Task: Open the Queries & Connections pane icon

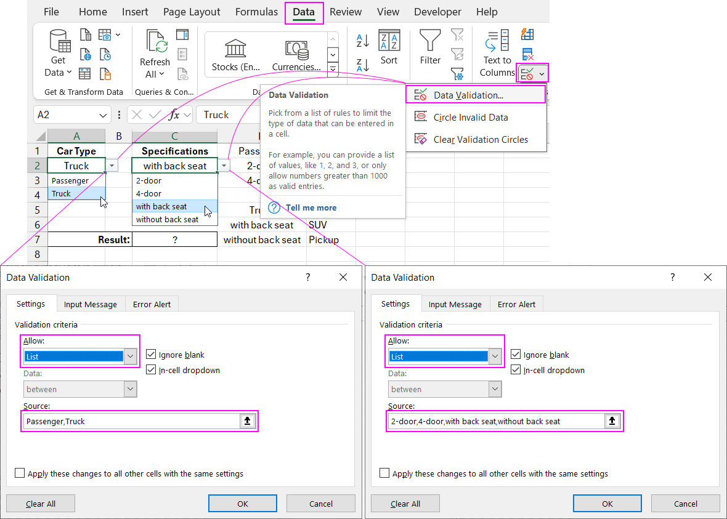Action: [182, 34]
